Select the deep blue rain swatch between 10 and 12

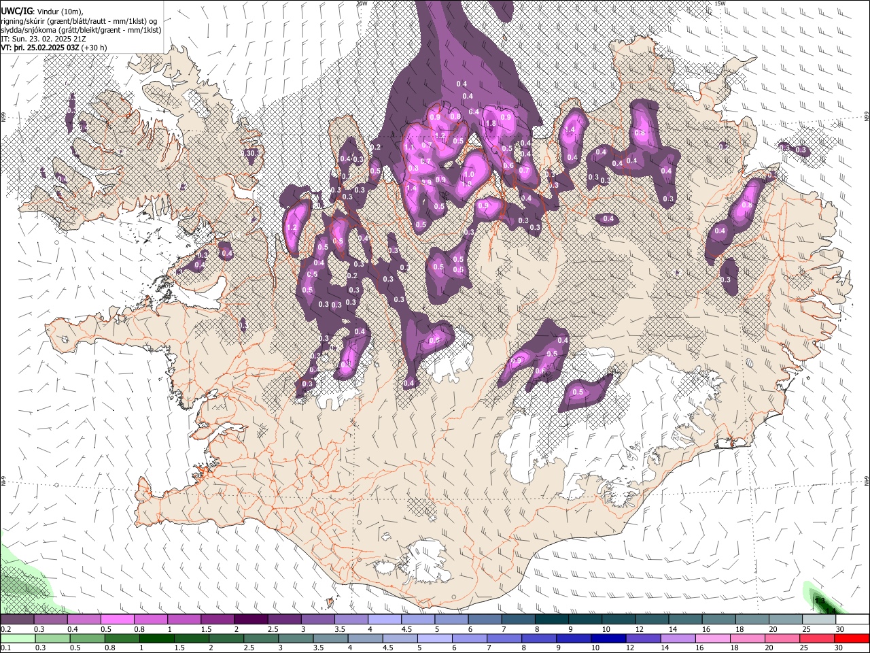click(607, 639)
